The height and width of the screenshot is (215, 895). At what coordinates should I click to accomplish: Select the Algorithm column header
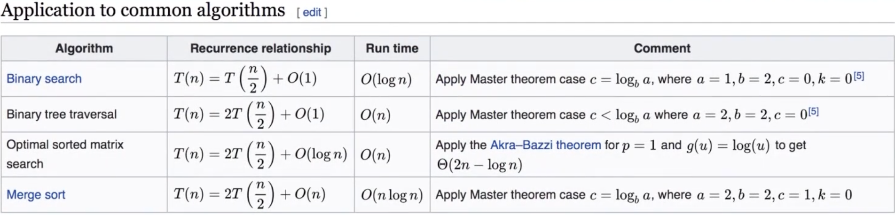[84, 48]
